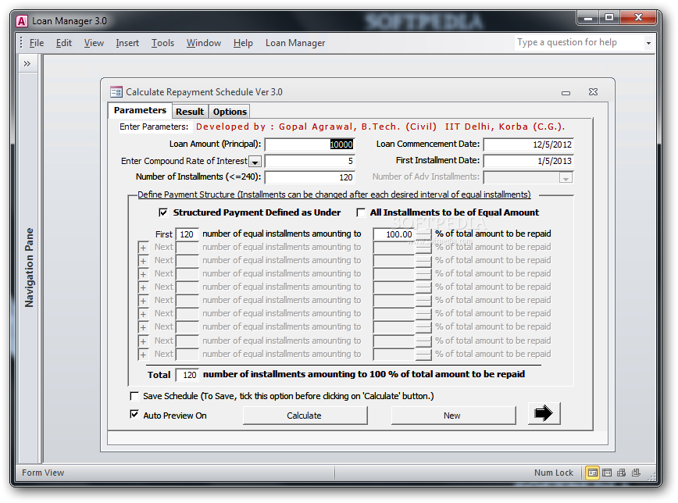Viewport: 678px width, 503px height.
Task: Click the Number of Installments field
Action: click(x=309, y=177)
